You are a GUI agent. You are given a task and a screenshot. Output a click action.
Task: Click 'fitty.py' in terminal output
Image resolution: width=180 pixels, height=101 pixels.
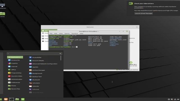click(x=67, y=43)
